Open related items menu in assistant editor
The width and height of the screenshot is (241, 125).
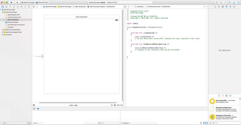pyautogui.click(x=125, y=7)
